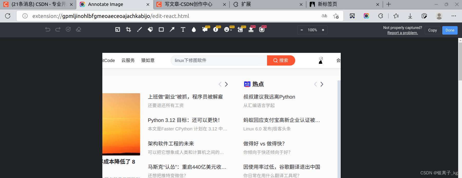Click headline 做得好 vs 做得快?
Screen dimensions: 462x178
[x=264, y=144]
